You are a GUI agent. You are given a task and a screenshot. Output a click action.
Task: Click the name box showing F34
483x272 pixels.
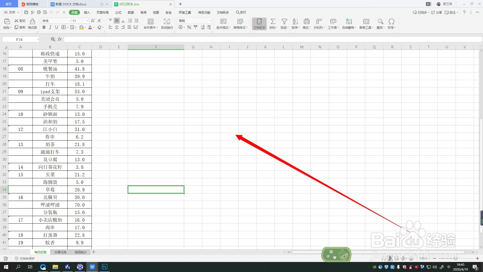pyautogui.click(x=21, y=40)
